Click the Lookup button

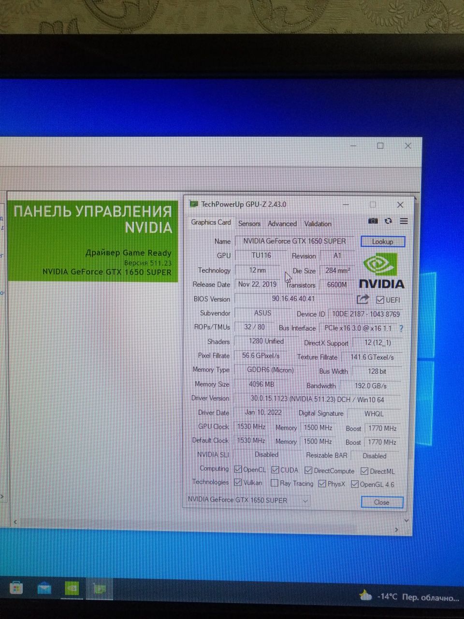(382, 242)
